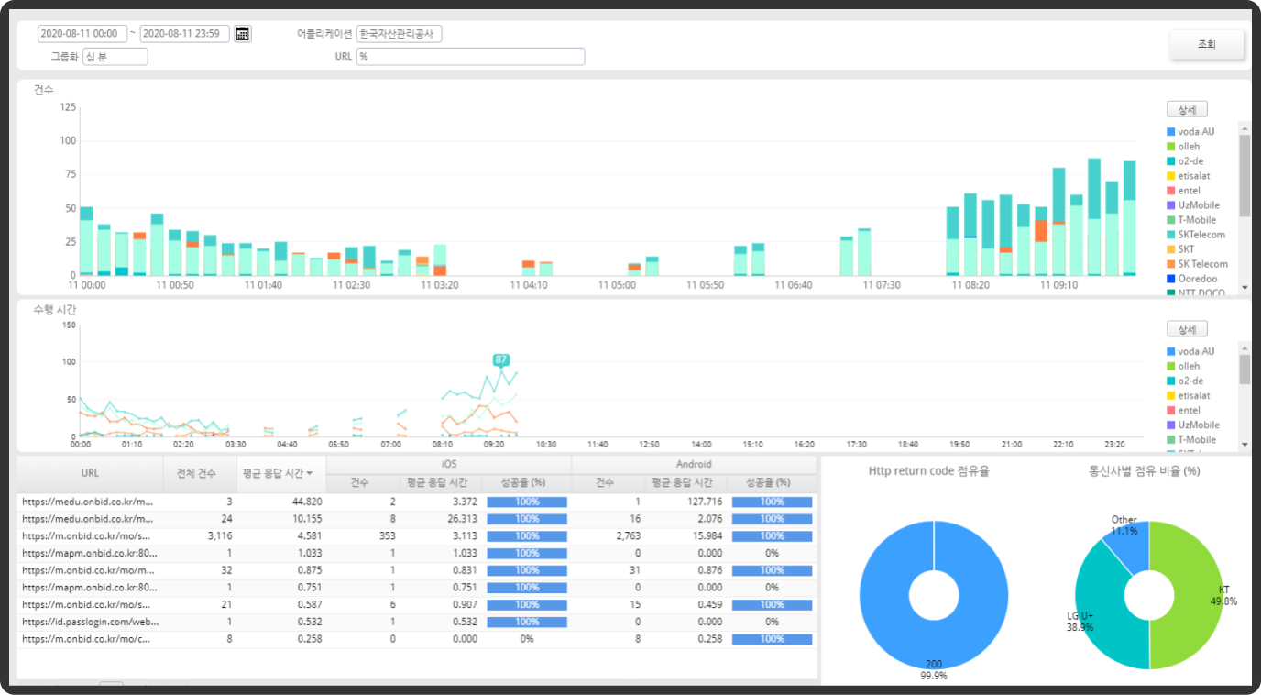
Task: Toggle voda AU swatch in 건수 legend
Action: coord(1171,132)
